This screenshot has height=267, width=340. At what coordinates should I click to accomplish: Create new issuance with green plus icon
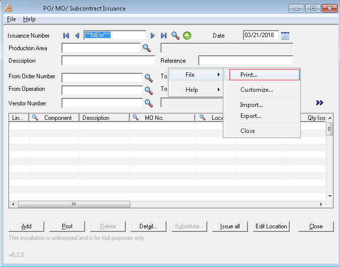(x=187, y=36)
